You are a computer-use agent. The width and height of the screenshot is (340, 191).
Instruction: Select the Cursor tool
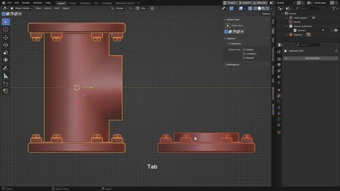tap(6, 30)
